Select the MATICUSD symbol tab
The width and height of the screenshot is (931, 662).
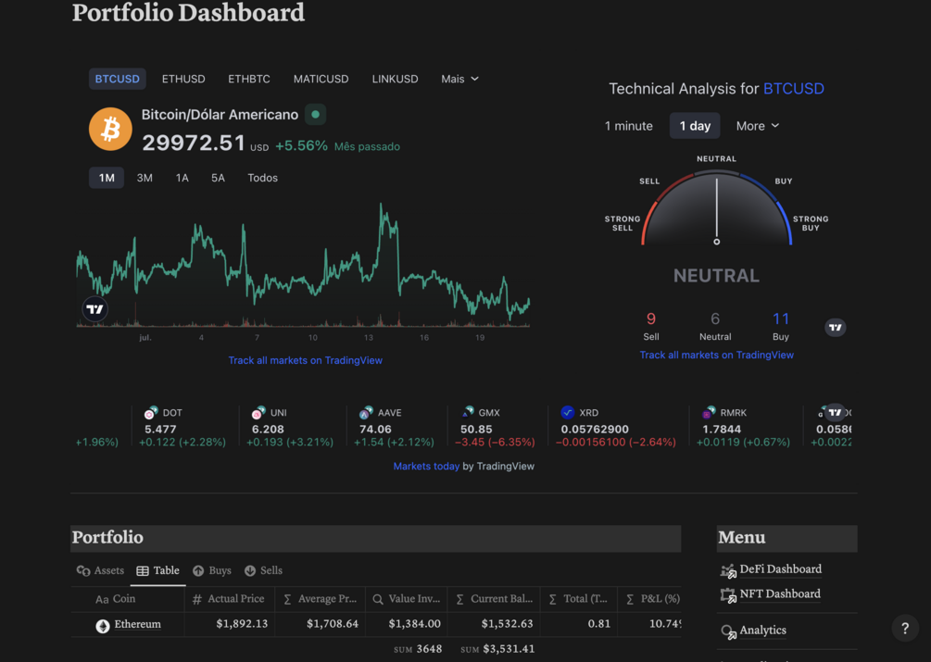(x=321, y=79)
